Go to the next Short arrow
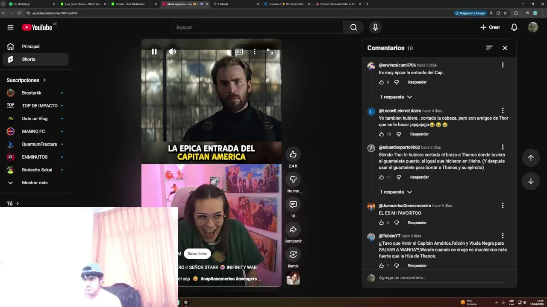Viewport: 547px width, 307px height. click(531, 181)
